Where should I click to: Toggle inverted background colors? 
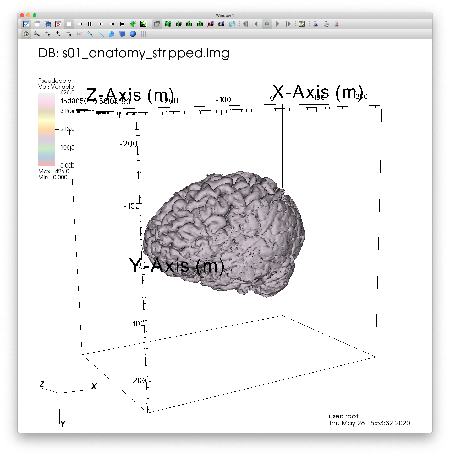(144, 24)
